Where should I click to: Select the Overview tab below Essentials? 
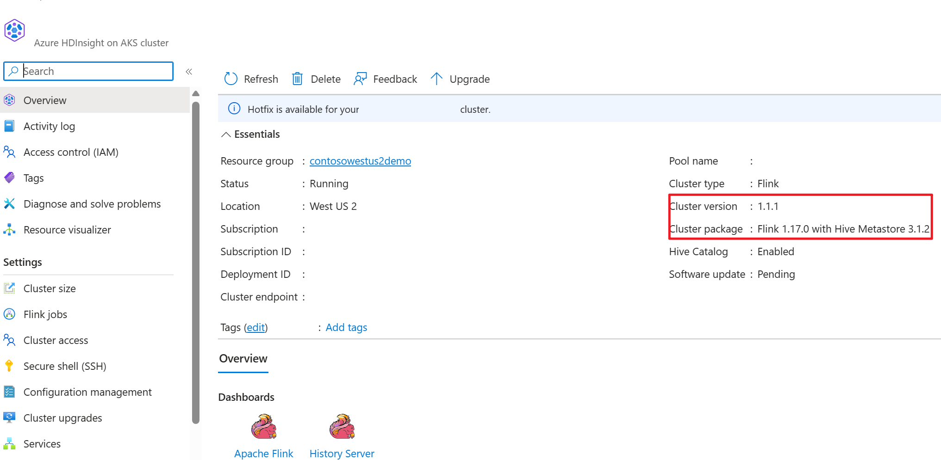tap(243, 359)
